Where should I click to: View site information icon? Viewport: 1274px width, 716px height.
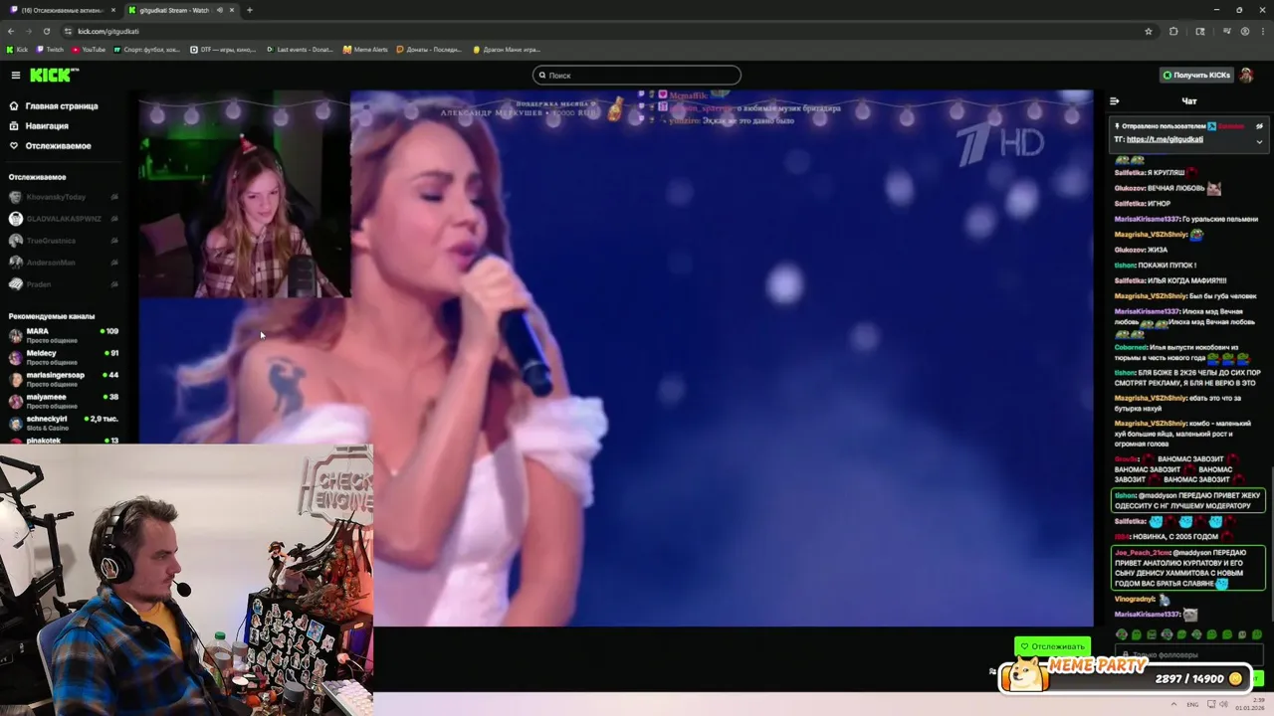(x=68, y=31)
